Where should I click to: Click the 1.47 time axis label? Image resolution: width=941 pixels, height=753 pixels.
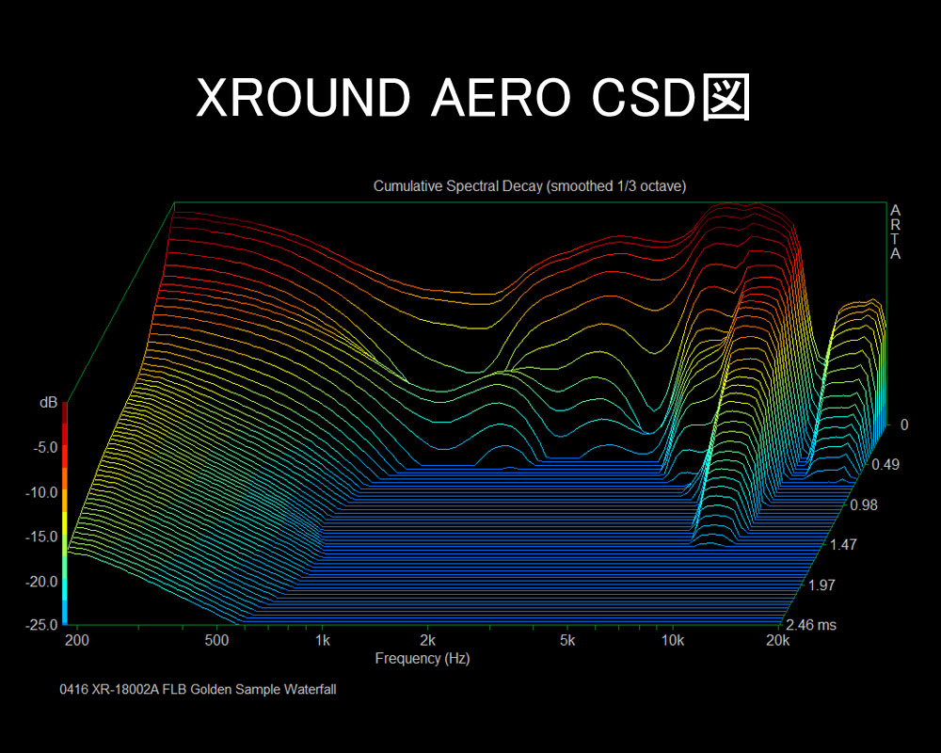(x=844, y=545)
